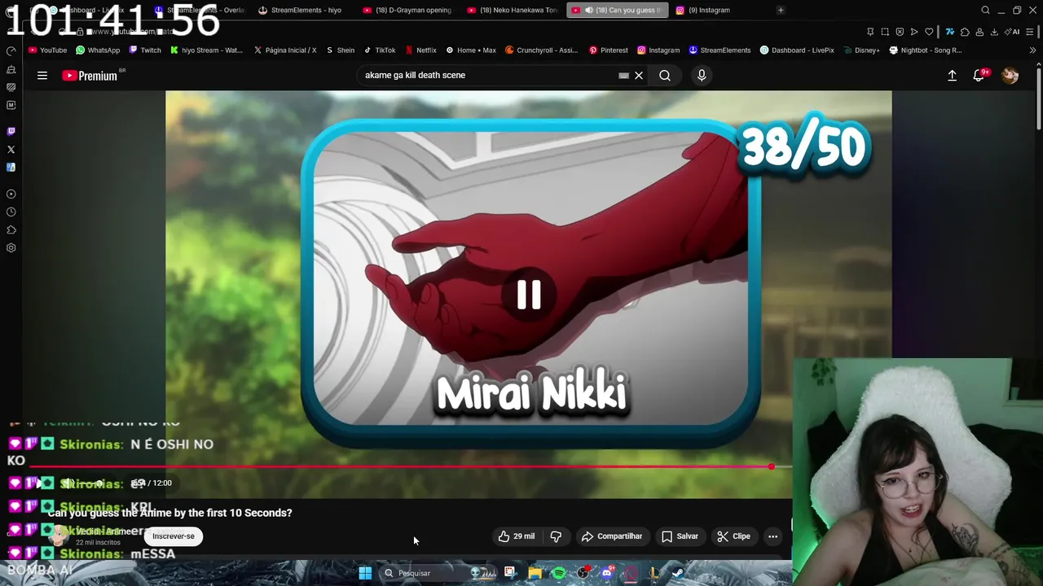Open settings gear in browser sidebar
The image size is (1043, 586).
(x=11, y=248)
